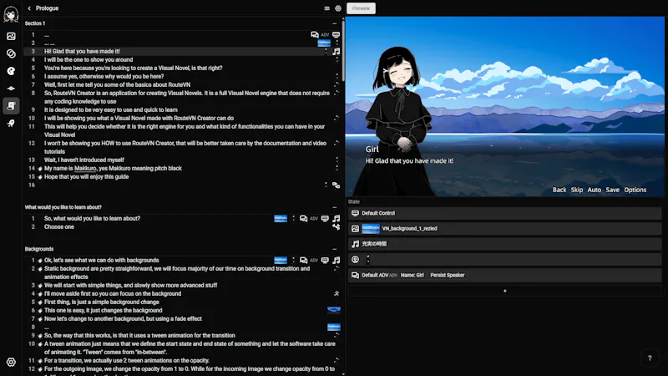668x376 pixels.
Task: Open Options in the preview game menu
Action: coord(635,190)
